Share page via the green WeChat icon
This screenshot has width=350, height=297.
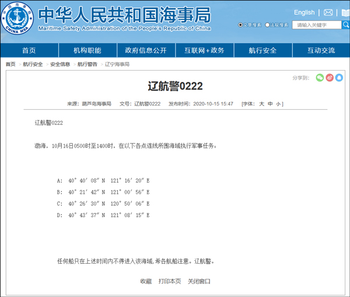(x=320, y=78)
